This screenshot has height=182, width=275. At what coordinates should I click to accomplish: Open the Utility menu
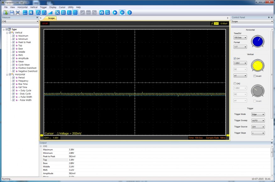pos(71,7)
